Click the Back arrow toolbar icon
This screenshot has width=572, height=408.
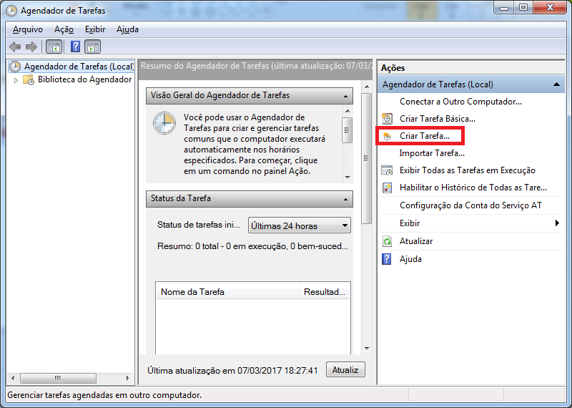15,47
